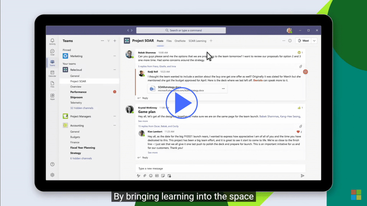Open more options for SOARstrategy.docx

coord(223,89)
